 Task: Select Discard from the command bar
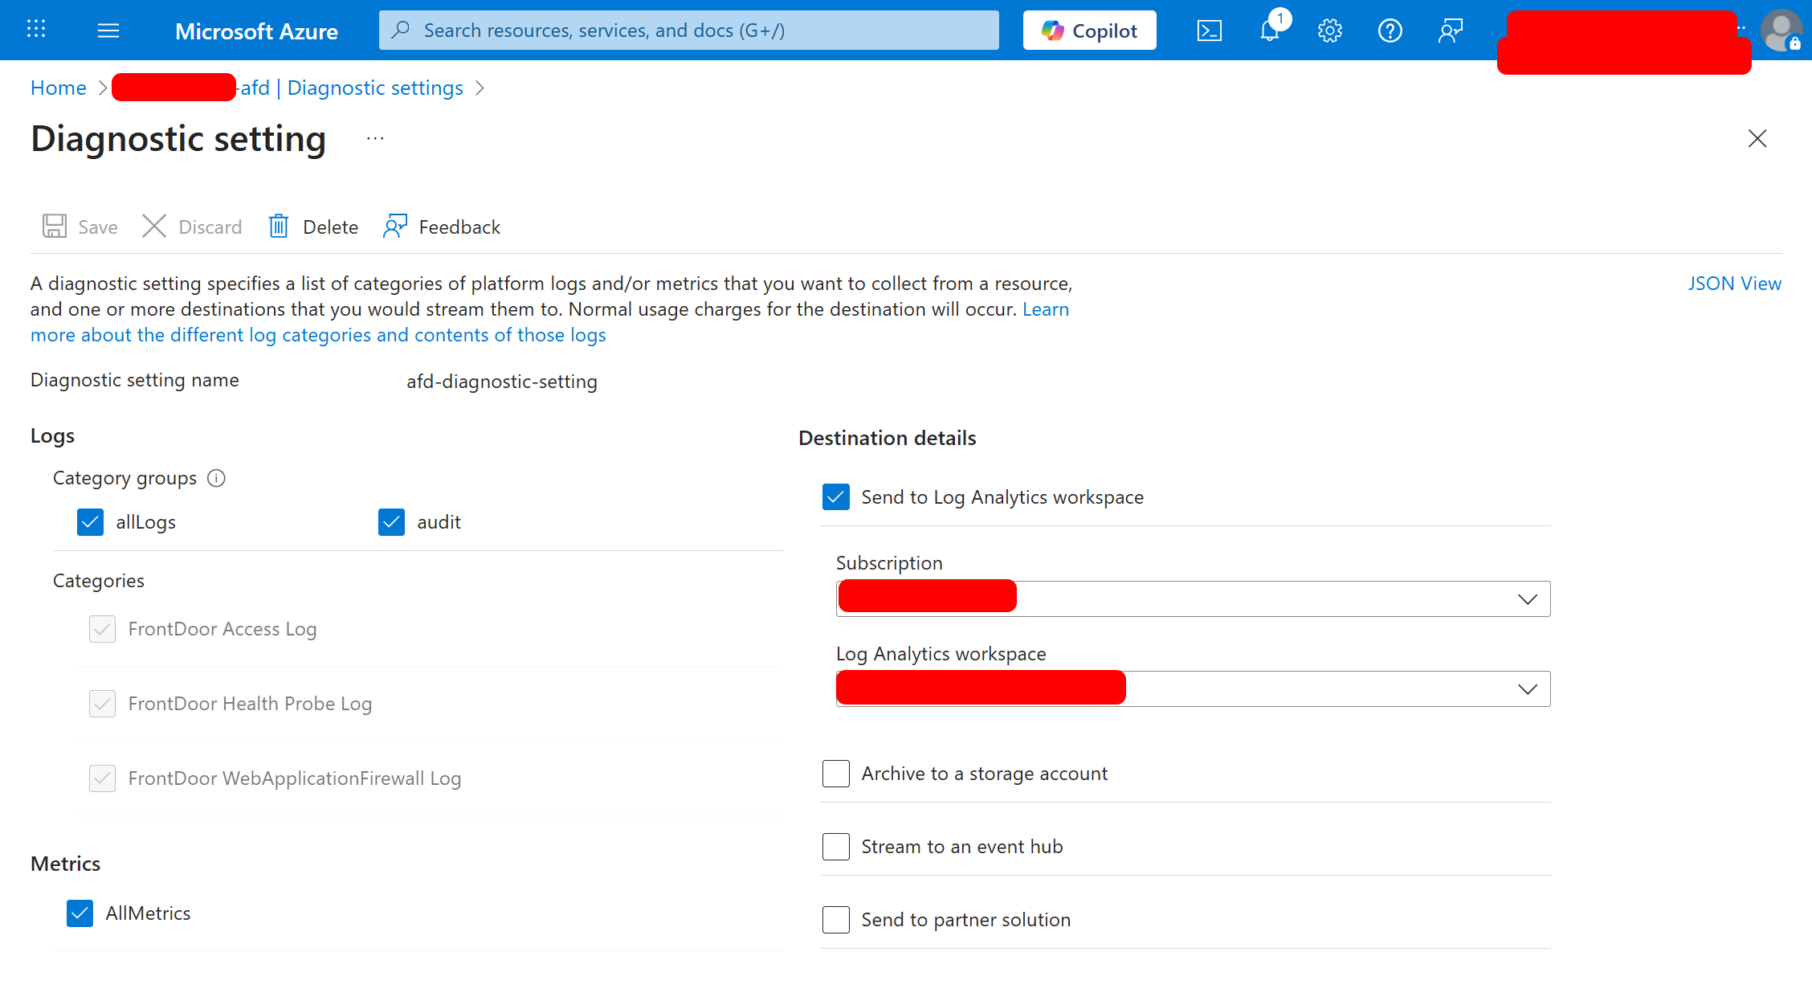pos(191,227)
